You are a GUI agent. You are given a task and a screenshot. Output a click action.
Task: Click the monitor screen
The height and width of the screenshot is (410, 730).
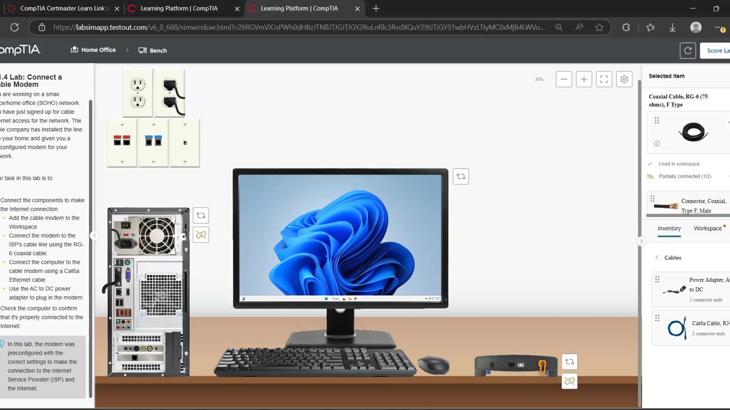(340, 238)
